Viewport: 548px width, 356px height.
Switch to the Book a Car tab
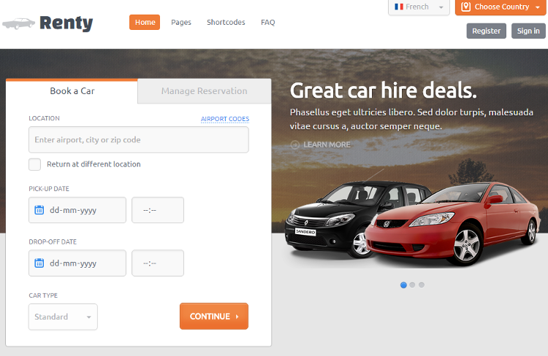click(x=72, y=91)
